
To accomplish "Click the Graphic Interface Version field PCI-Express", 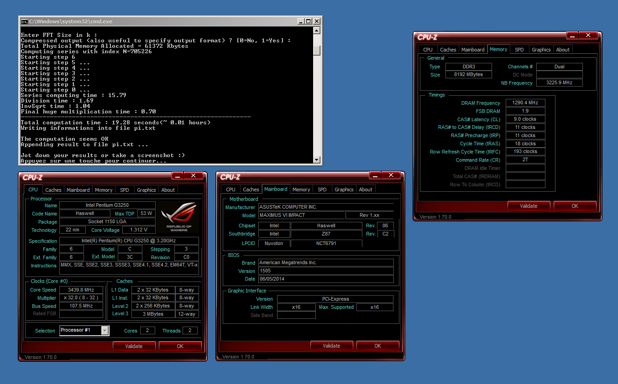I will [335, 299].
